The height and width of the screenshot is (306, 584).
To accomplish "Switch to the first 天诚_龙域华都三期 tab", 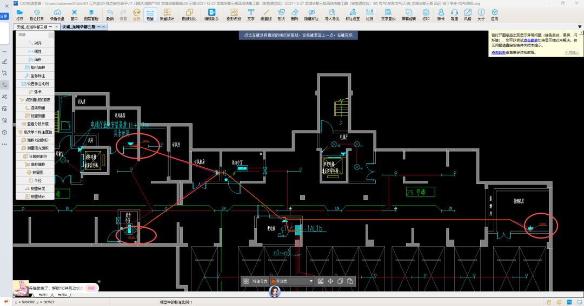I will [32, 27].
